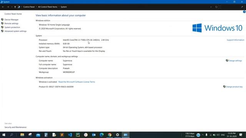Select the active System window taskbar button
The width and height of the screenshot is (246, 138).
click(x=126, y=135)
